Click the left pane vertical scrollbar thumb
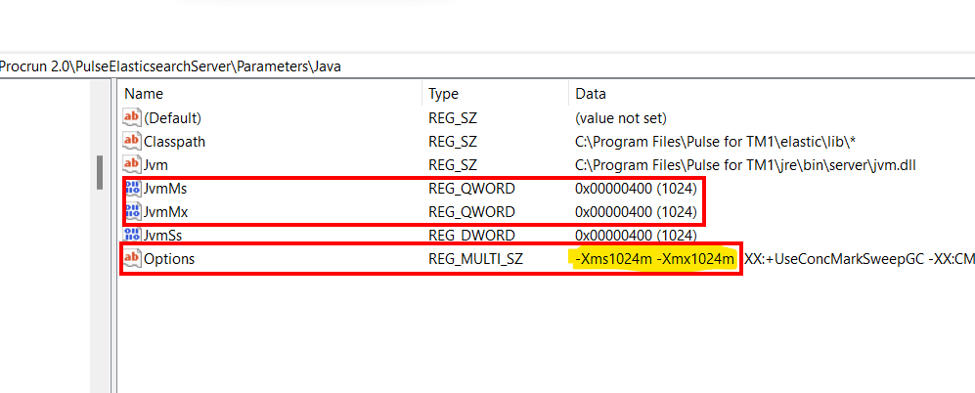Screen dimensions: 975x393 (x=100, y=172)
